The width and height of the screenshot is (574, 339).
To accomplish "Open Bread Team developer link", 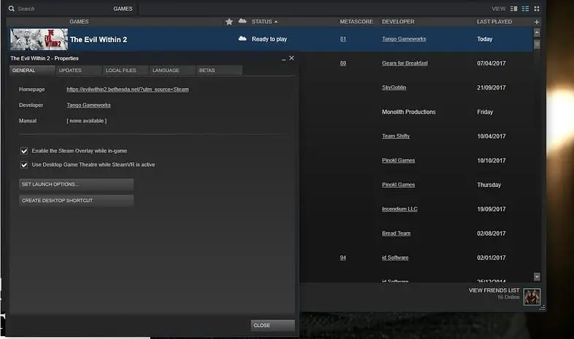I will pyautogui.click(x=396, y=234).
